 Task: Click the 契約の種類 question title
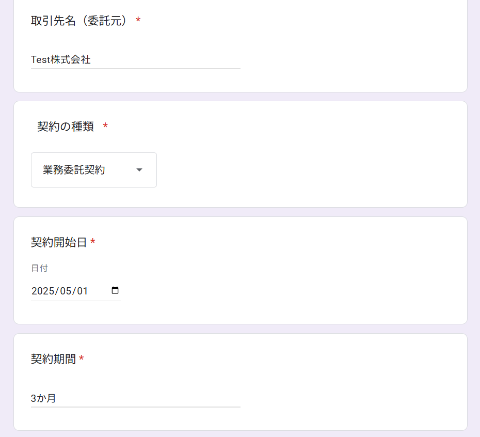pos(66,127)
